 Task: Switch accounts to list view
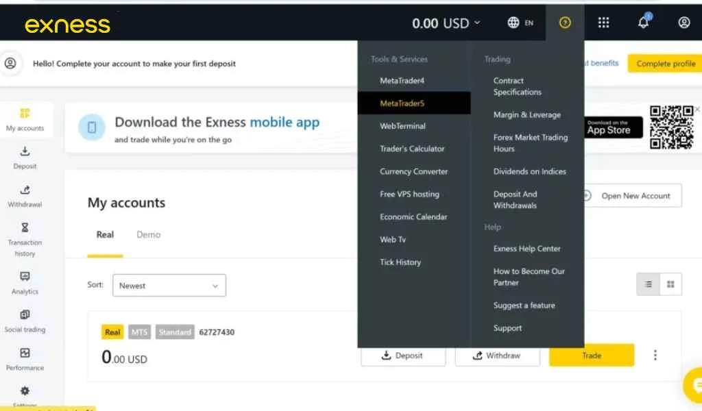click(649, 284)
